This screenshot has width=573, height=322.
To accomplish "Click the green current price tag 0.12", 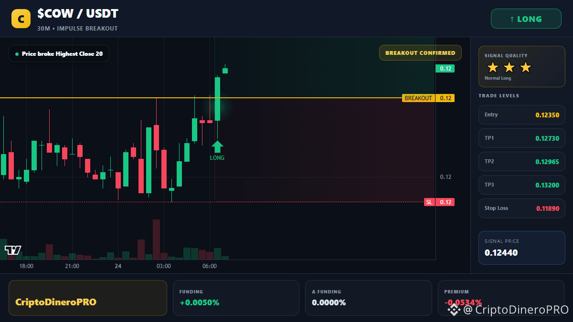I will coord(445,69).
